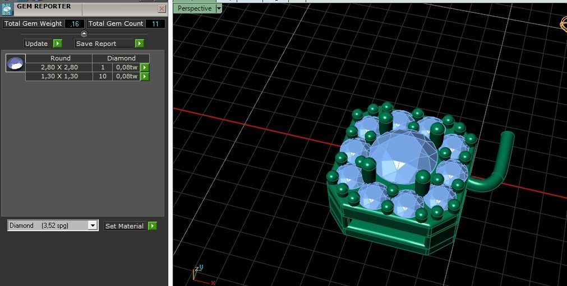Click the green arrow on 1,30 X 1,30 row
Screen dimensions: 567x286
point(145,77)
